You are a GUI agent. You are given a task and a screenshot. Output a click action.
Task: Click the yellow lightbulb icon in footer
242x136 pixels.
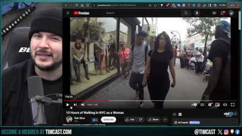click(232, 132)
